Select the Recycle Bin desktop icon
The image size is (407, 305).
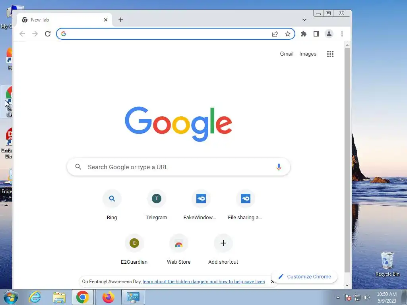387,264
